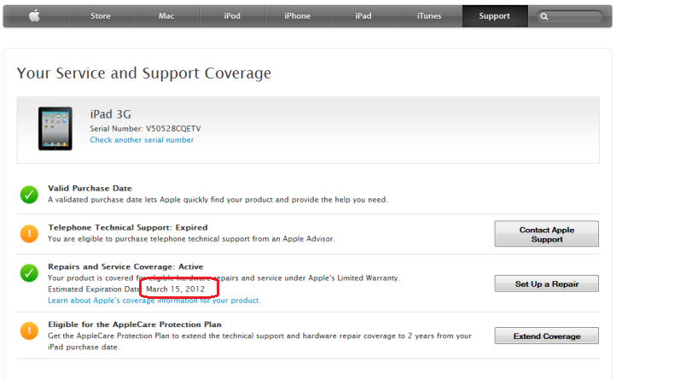Click the Get the AppleCare Protection Plan description
Image resolution: width=686 pixels, height=380 pixels.
pos(259,342)
